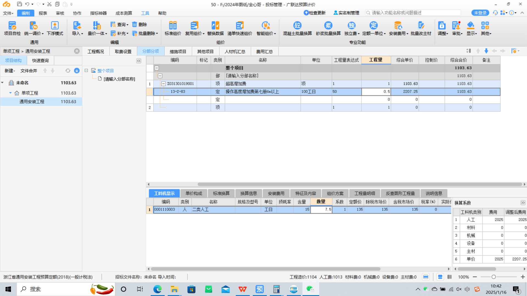527x296 pixels.
Task: Open the 独立费 independent fee tool
Action: (352, 29)
